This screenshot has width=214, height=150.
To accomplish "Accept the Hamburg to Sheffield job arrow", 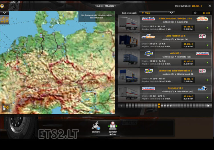I will click(207, 62).
